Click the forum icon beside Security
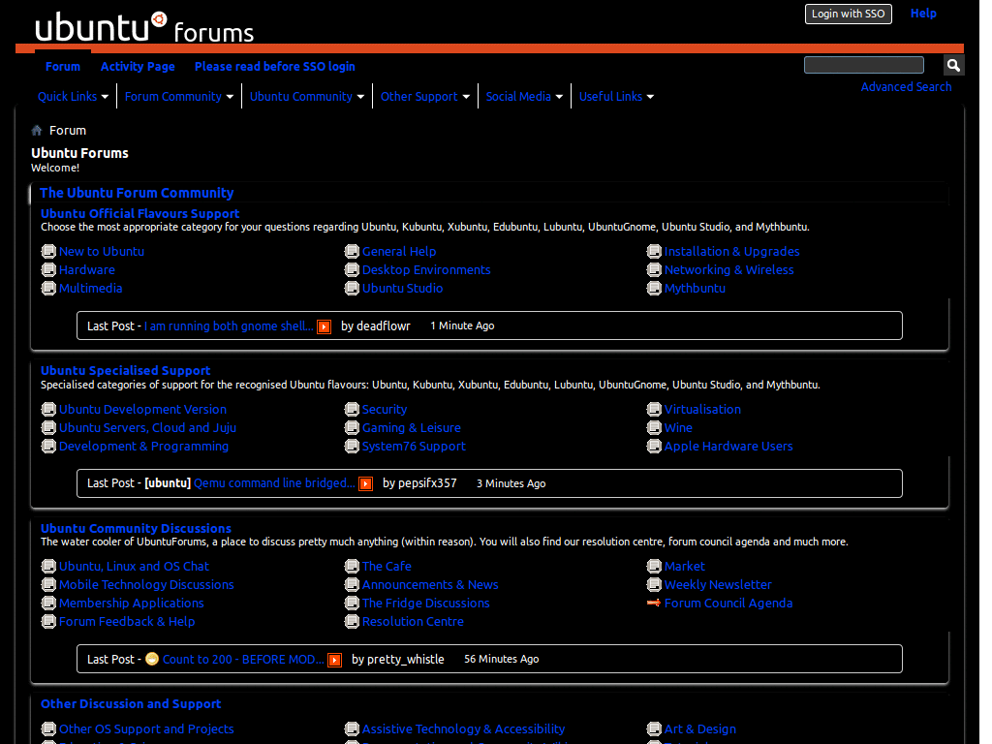This screenshot has width=992, height=744. click(352, 409)
